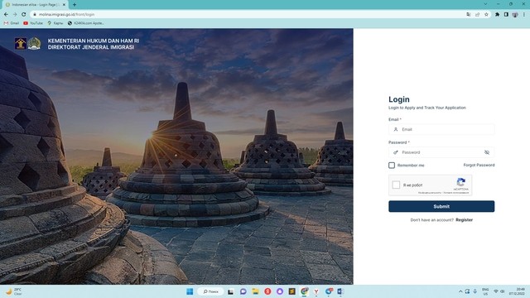Reload the page
Screen dimensions: 530x298
point(24,15)
